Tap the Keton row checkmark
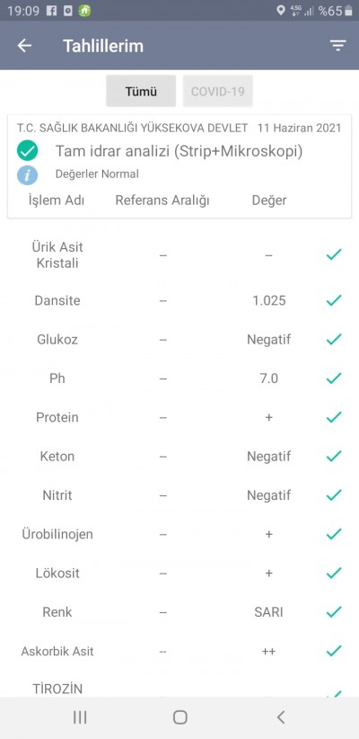 coord(334,456)
